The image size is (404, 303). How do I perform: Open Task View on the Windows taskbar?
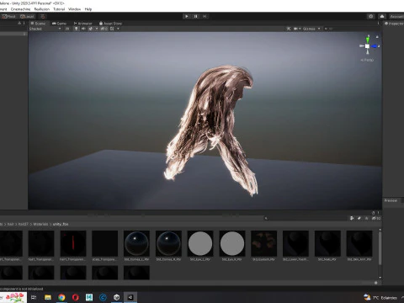tap(34, 297)
